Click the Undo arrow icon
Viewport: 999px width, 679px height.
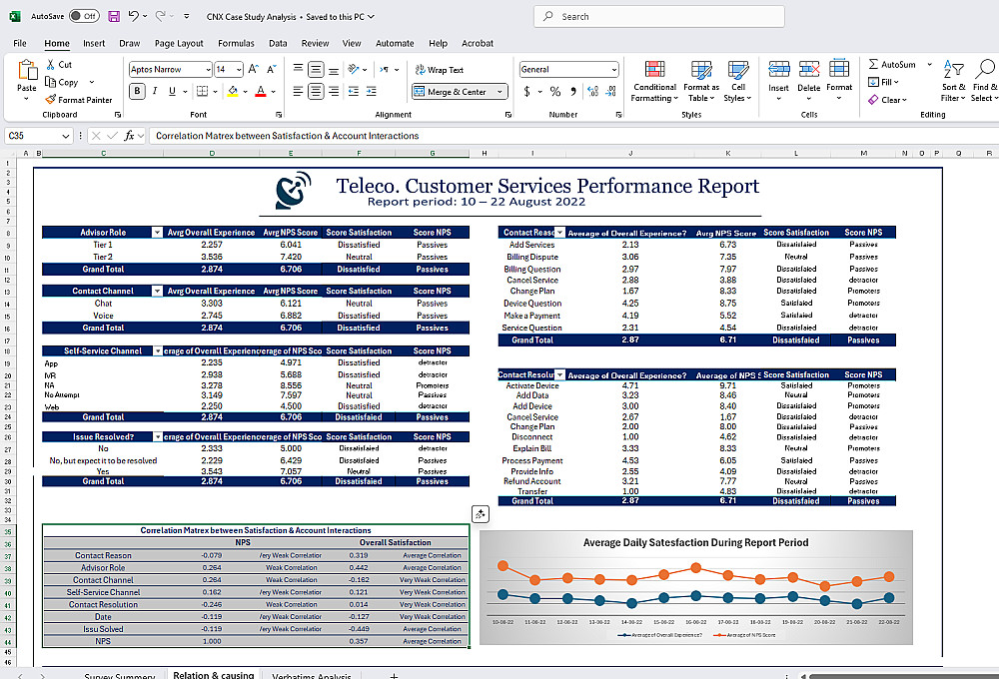[x=133, y=16]
